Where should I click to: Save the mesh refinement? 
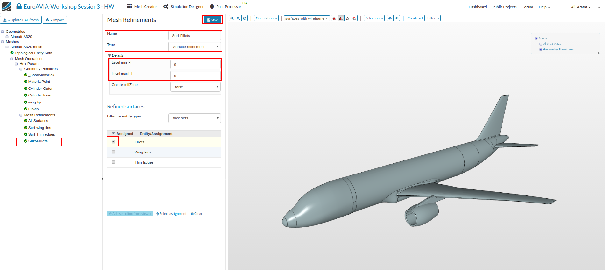click(212, 20)
